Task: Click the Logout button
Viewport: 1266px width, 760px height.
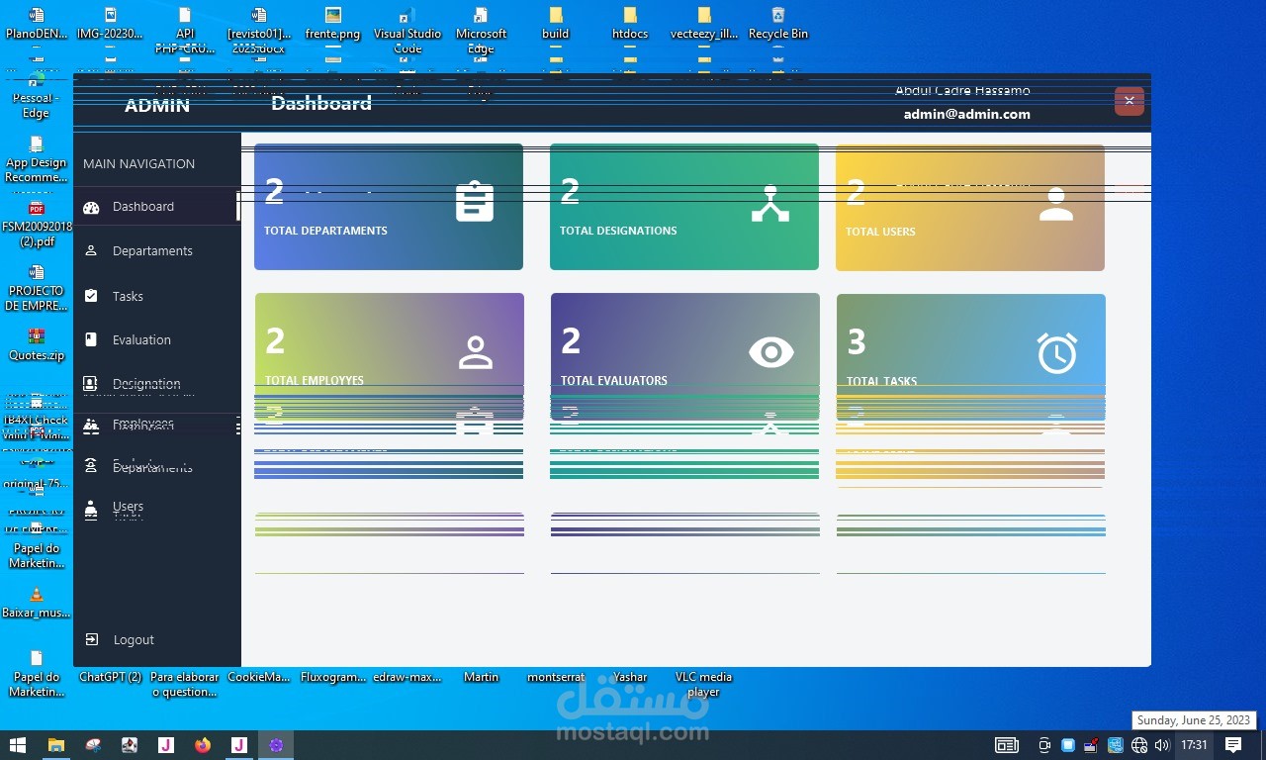Action: click(x=134, y=639)
